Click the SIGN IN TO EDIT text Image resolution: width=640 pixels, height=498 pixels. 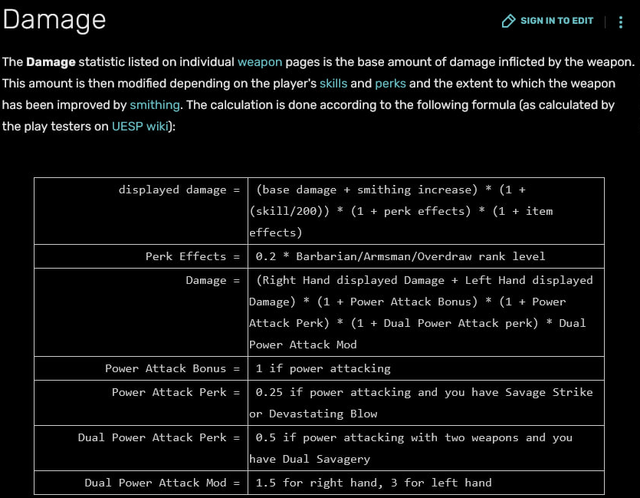[556, 21]
